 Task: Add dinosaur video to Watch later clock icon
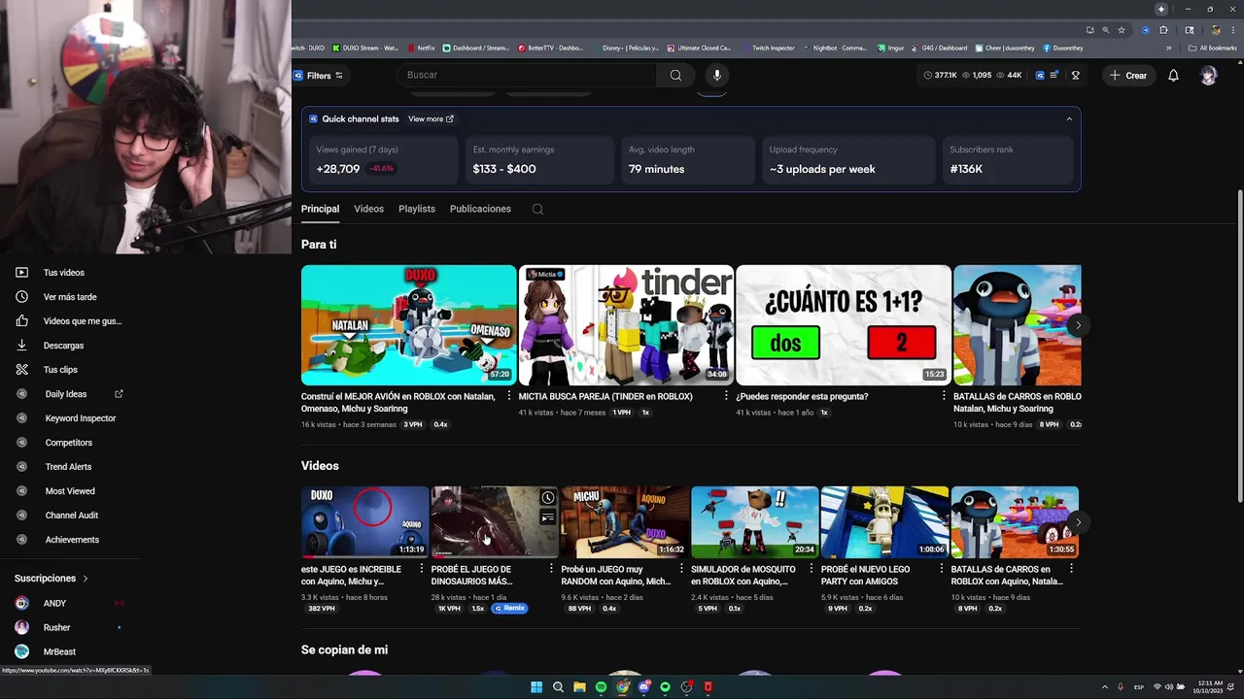[548, 498]
